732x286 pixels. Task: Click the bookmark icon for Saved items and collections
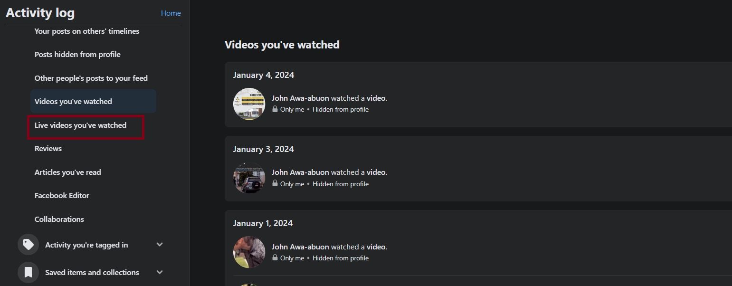[28, 272]
